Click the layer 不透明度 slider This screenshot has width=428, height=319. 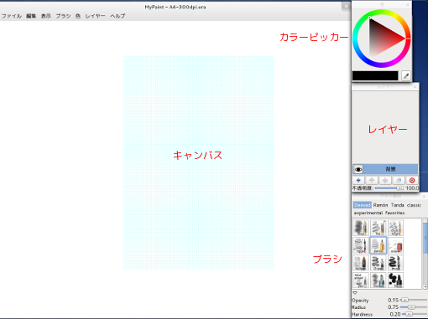[x=389, y=188]
